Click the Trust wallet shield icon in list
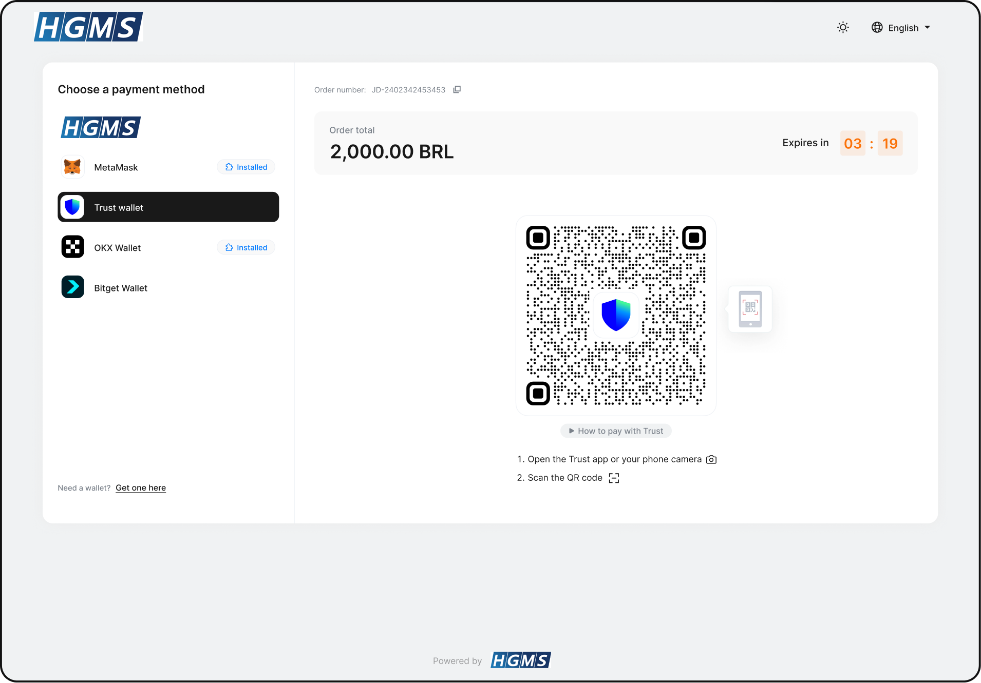 (72, 207)
